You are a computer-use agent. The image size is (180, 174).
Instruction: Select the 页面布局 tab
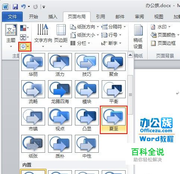pos(77,17)
